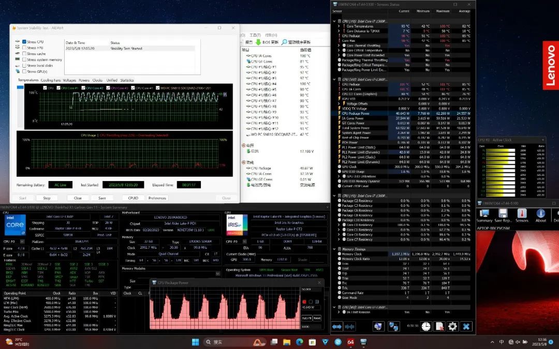
Task: Switch to the Powers tab
Action: [84, 81]
